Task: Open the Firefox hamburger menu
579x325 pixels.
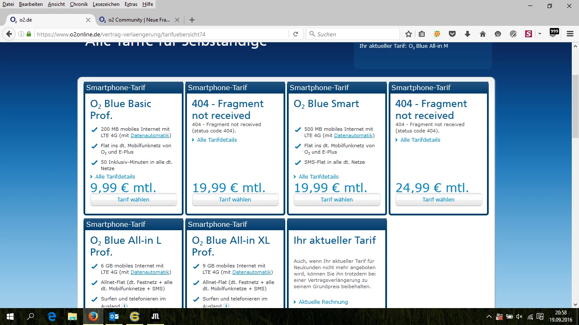Action: click(x=570, y=34)
